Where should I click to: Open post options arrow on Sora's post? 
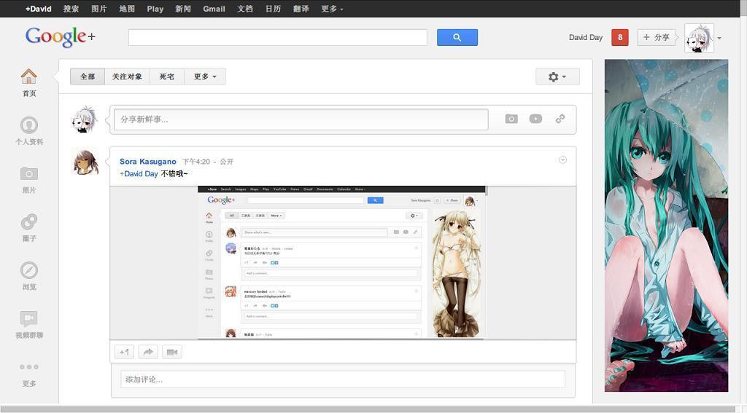coord(562,160)
